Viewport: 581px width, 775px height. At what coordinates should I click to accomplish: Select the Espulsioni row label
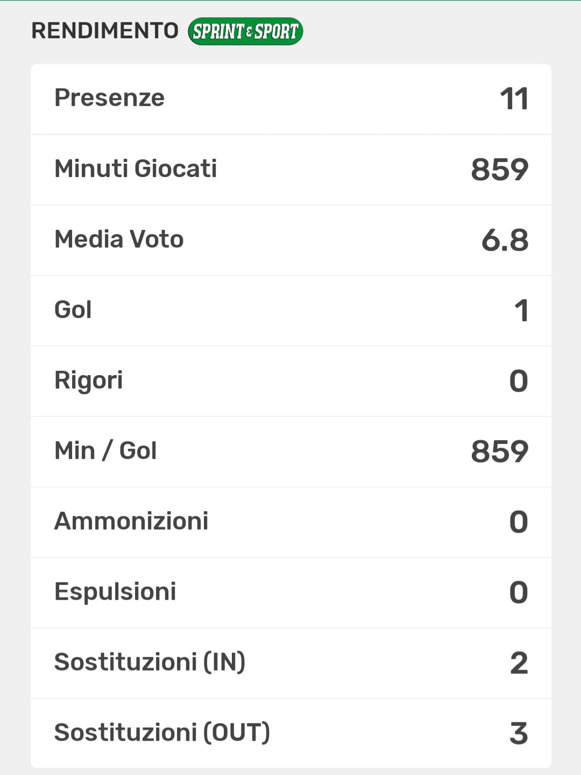coord(115,591)
